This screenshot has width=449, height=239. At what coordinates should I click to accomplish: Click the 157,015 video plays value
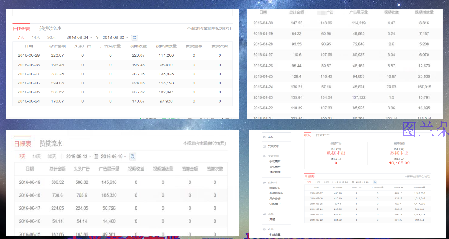tap(424, 87)
